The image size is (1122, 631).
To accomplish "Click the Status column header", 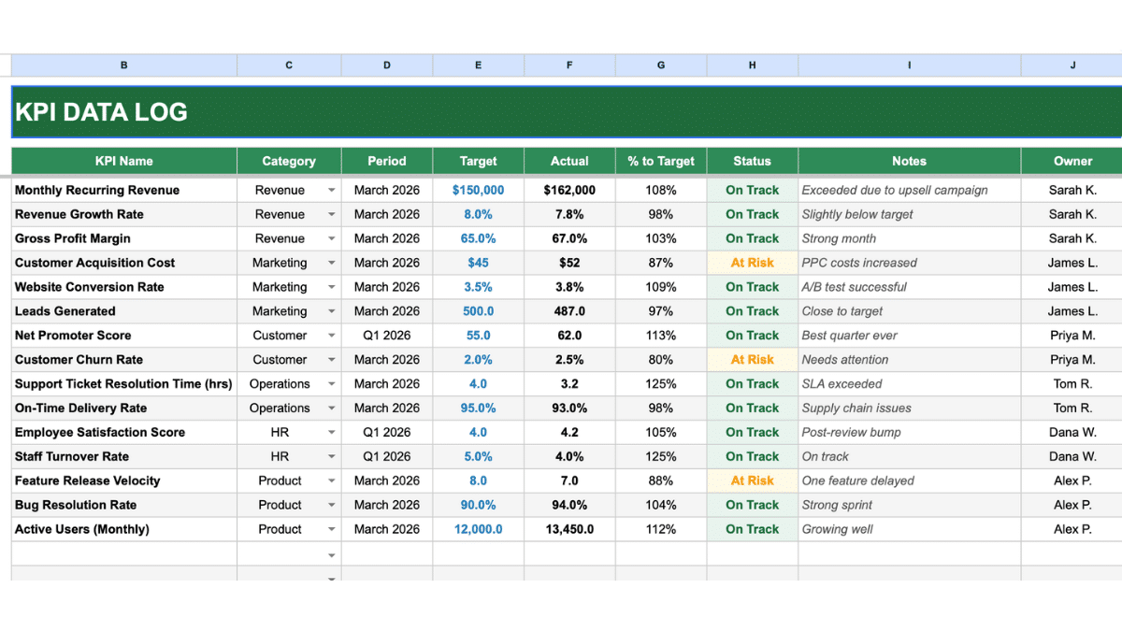I will pos(752,161).
